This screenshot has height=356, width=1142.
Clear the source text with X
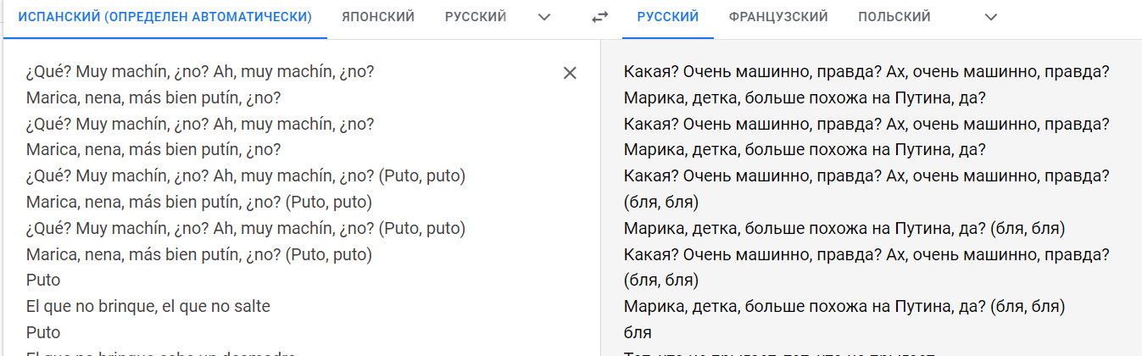(570, 73)
